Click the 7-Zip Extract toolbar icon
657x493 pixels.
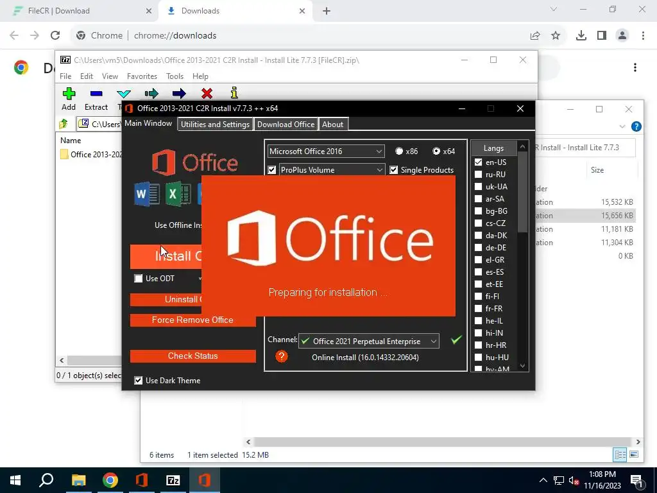96,94
